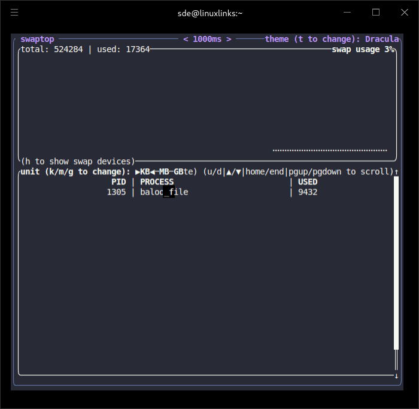The width and height of the screenshot is (419, 409).
Task: Click the swap usage 3% label
Action: 363,49
